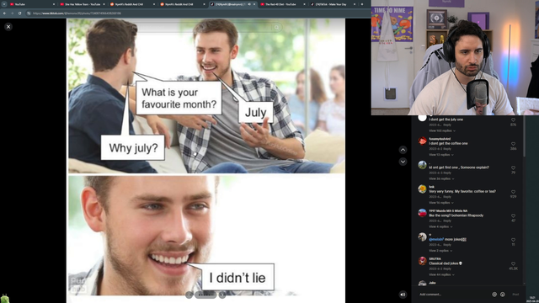539x303 pixels.
Task: Mute the TikTok sound speaker icon
Action: pos(403,295)
